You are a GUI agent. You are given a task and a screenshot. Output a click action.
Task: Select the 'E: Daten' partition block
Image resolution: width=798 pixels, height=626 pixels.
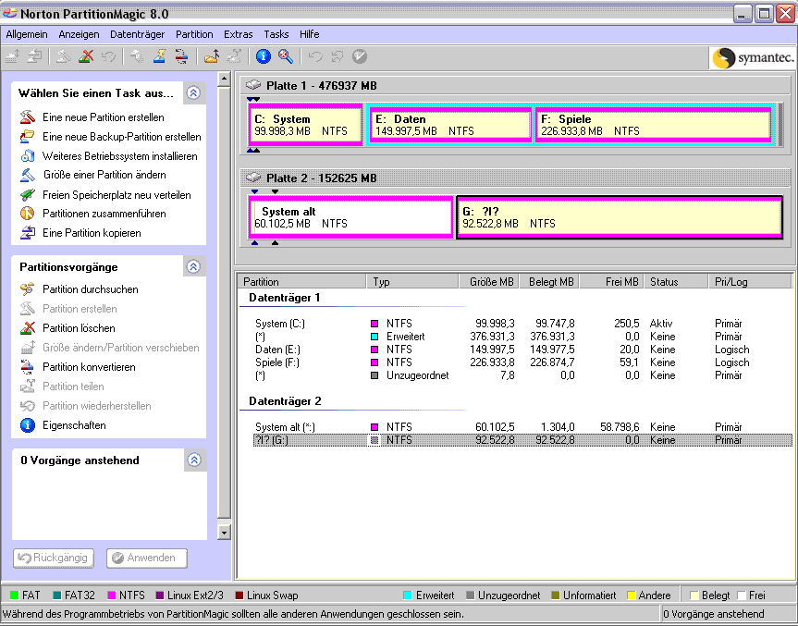[x=450, y=125]
